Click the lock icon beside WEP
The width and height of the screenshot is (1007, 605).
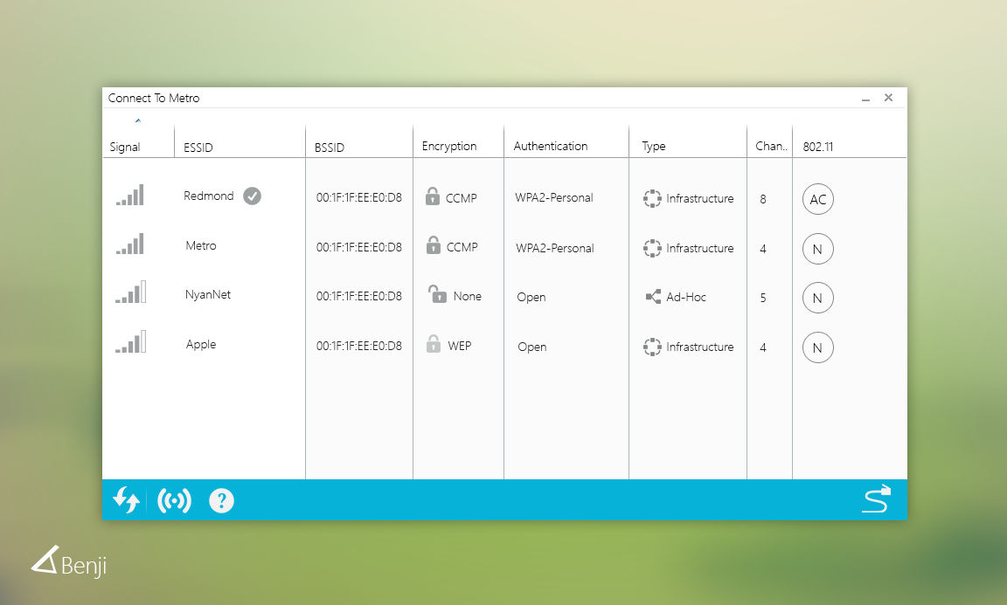(434, 344)
